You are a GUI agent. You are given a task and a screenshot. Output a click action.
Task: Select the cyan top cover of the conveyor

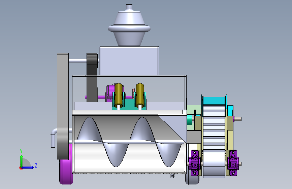(214, 101)
